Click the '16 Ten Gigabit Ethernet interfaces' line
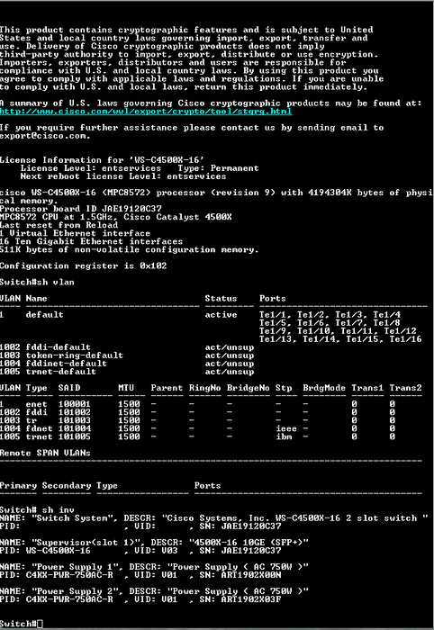Viewport: 434px width, 630px height. pos(91,241)
